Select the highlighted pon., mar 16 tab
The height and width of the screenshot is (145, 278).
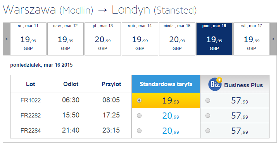pyautogui.click(x=214, y=39)
